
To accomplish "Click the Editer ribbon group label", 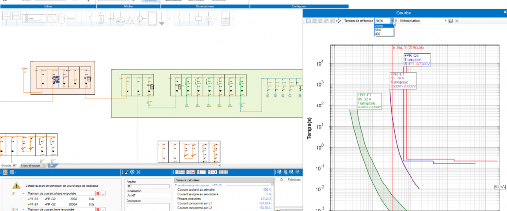I will click(48, 6).
